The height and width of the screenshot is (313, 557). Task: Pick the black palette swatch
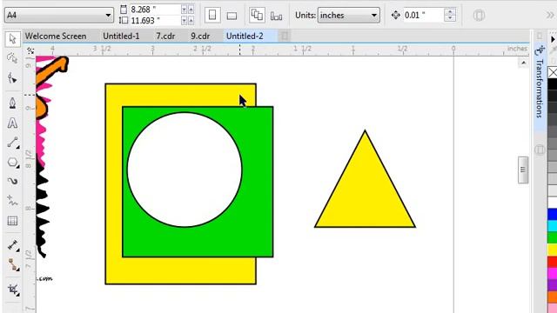click(553, 84)
